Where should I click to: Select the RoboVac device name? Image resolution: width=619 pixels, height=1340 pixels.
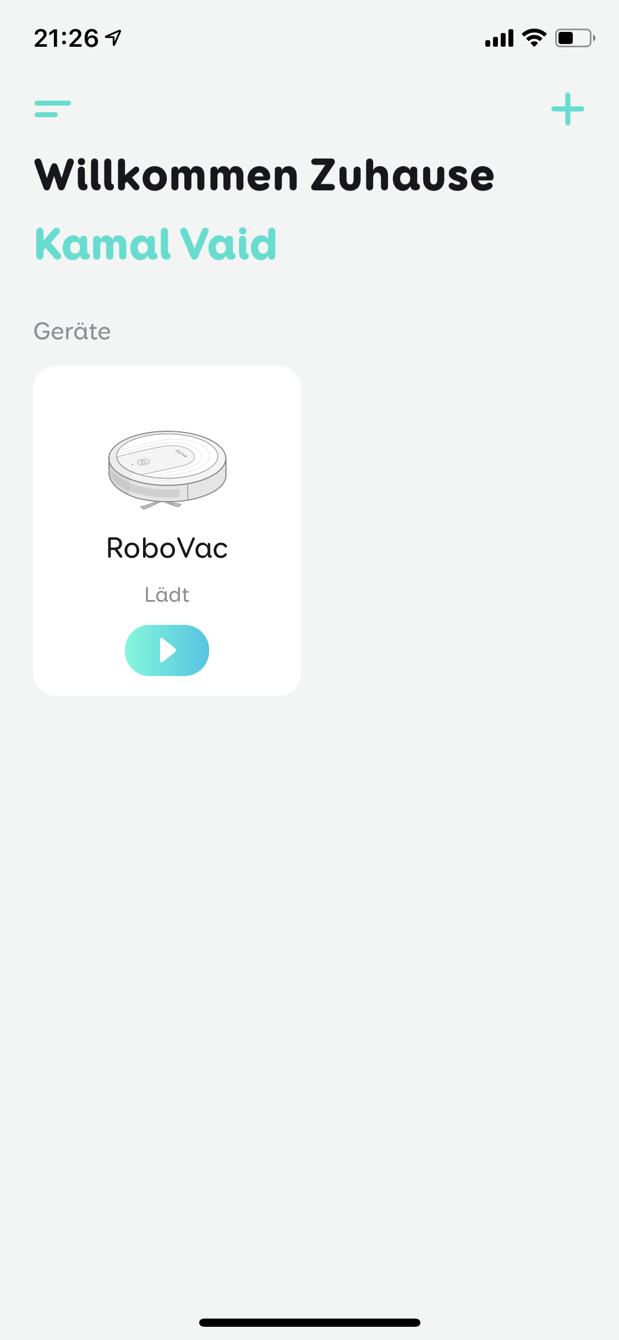[167, 548]
